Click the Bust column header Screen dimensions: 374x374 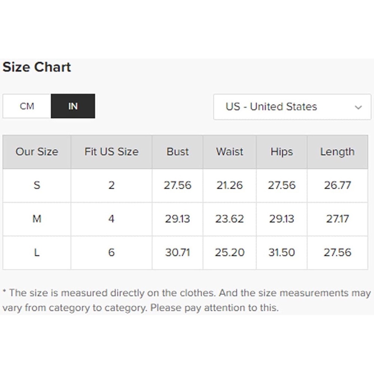177,152
